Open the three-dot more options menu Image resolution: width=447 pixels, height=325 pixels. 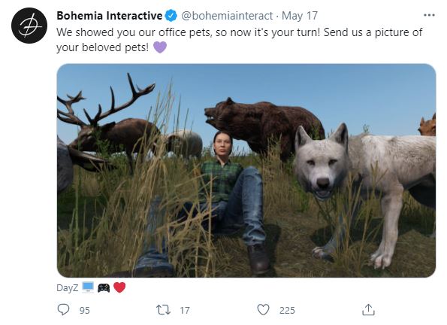click(429, 15)
